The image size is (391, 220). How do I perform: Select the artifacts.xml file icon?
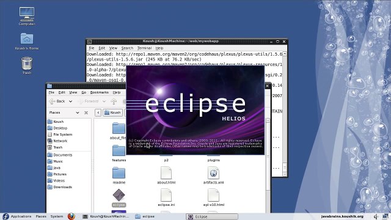(x=213, y=172)
